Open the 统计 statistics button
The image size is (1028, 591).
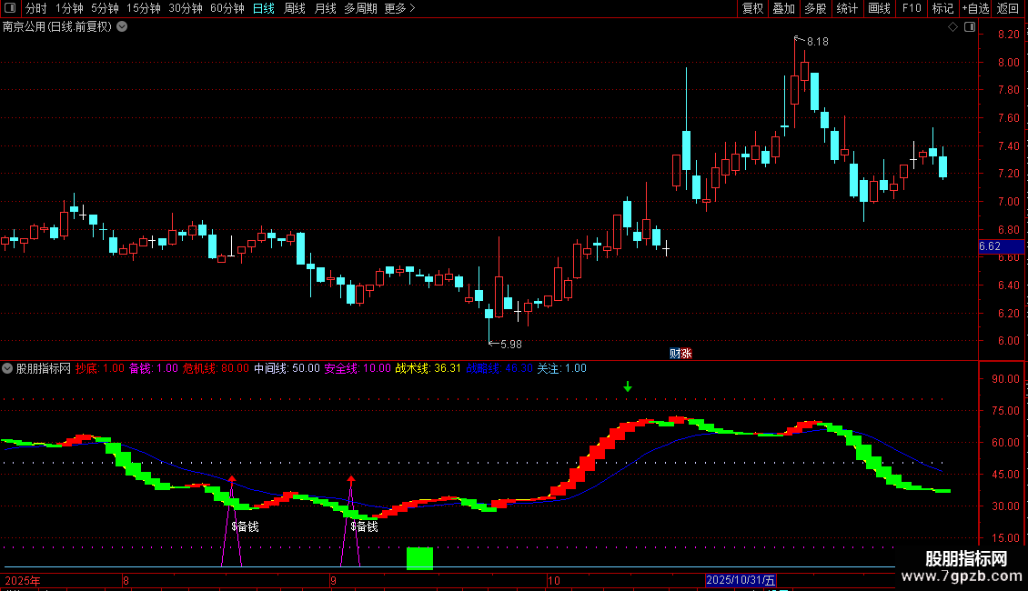click(x=847, y=8)
